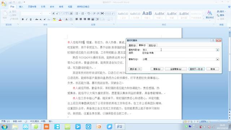Open the Font dialog launcher

tap(72, 25)
